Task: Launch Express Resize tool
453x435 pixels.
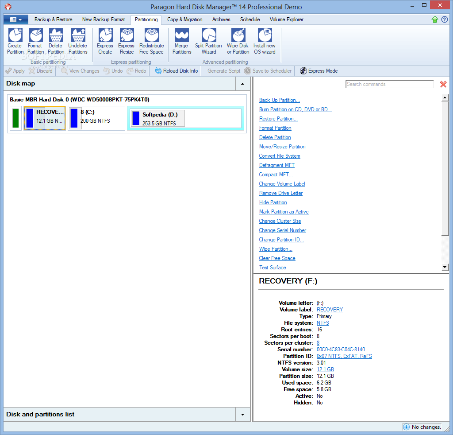Action: click(x=127, y=41)
